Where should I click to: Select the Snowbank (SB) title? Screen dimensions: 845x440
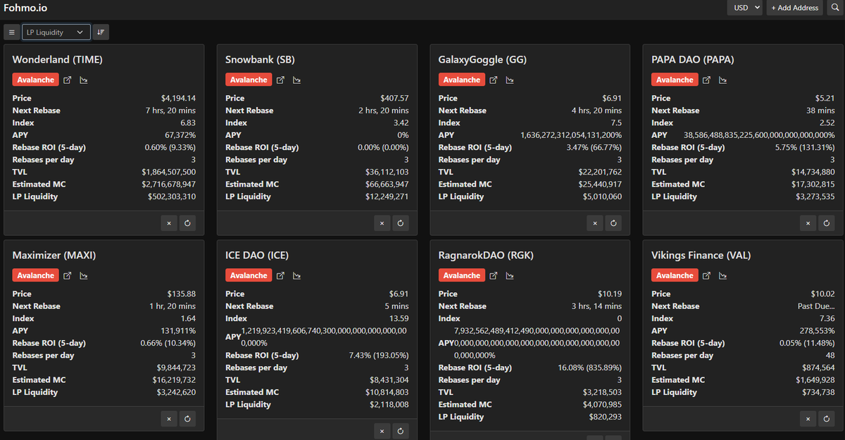pyautogui.click(x=260, y=60)
